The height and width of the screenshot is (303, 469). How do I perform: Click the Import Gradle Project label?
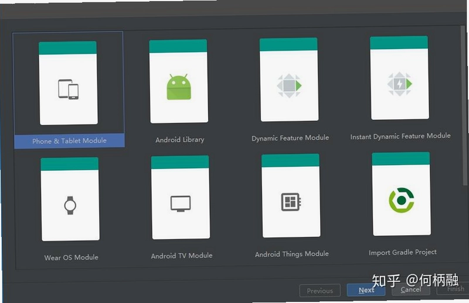[402, 252]
